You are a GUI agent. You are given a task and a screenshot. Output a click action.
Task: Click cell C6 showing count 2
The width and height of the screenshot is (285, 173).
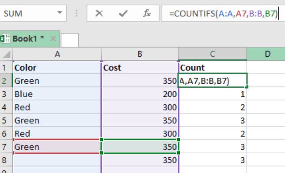pos(213,134)
